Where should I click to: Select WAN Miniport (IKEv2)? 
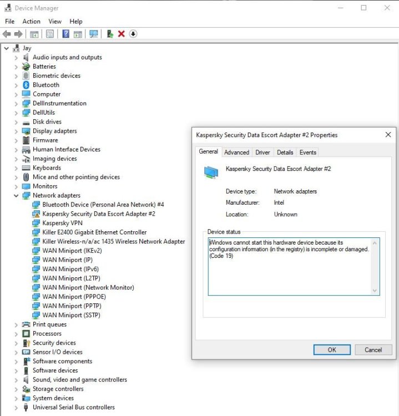pos(72,251)
